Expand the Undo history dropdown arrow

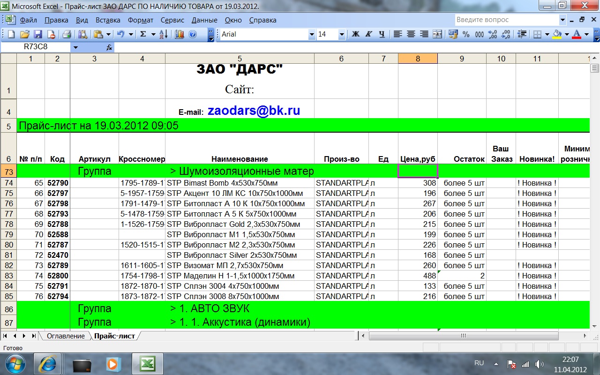131,34
